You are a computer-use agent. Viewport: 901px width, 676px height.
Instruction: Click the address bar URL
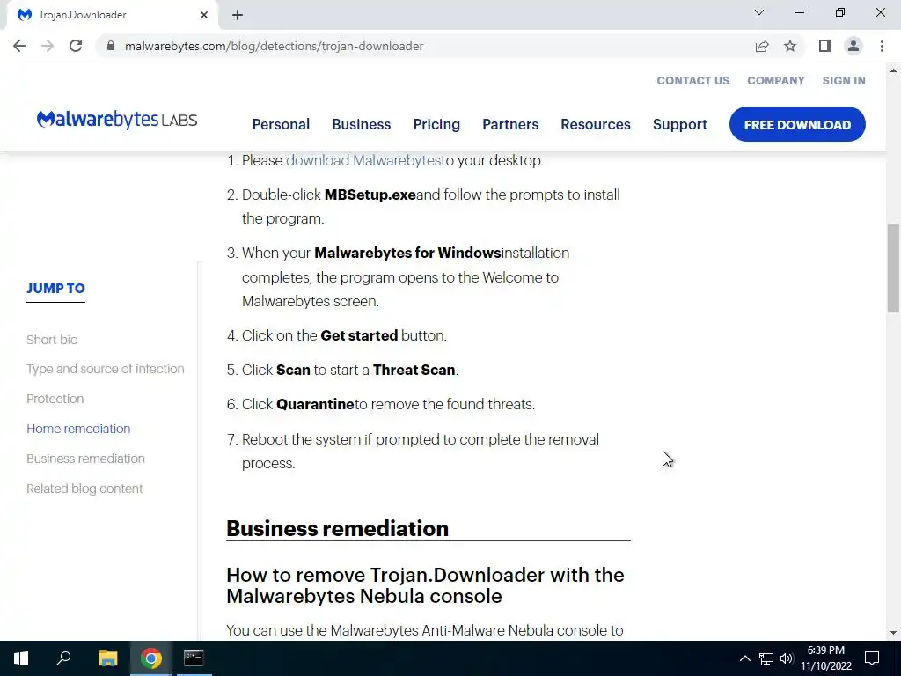click(275, 46)
